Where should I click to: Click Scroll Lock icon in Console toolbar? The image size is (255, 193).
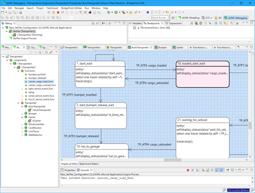208,170
